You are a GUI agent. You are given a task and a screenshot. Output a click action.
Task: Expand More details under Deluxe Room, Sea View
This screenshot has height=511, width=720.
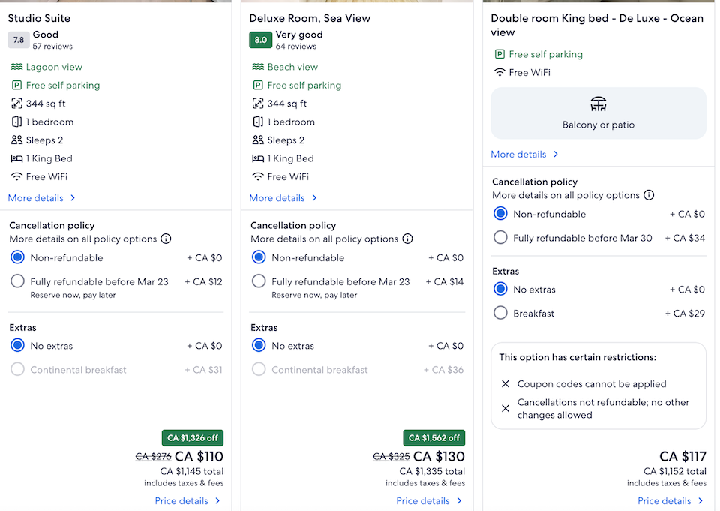tap(283, 198)
